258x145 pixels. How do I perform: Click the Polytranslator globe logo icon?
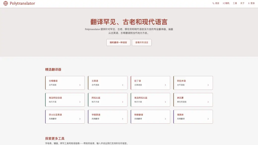pos(6,3)
